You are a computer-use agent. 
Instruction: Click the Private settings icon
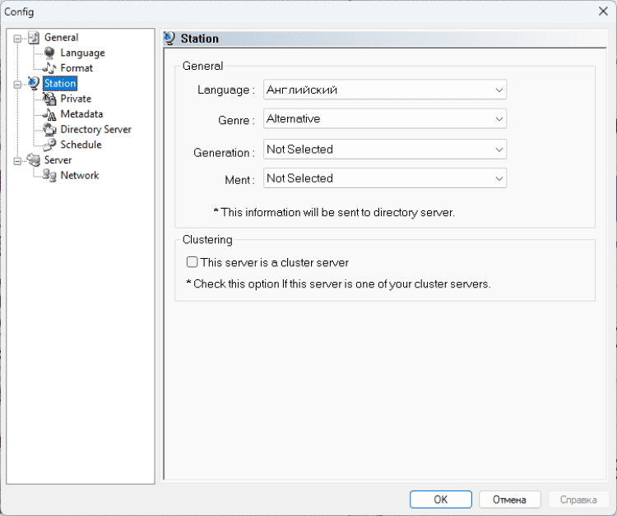click(49, 99)
